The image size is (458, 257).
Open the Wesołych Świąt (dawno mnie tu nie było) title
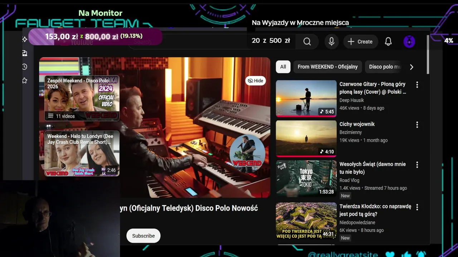[x=372, y=168]
